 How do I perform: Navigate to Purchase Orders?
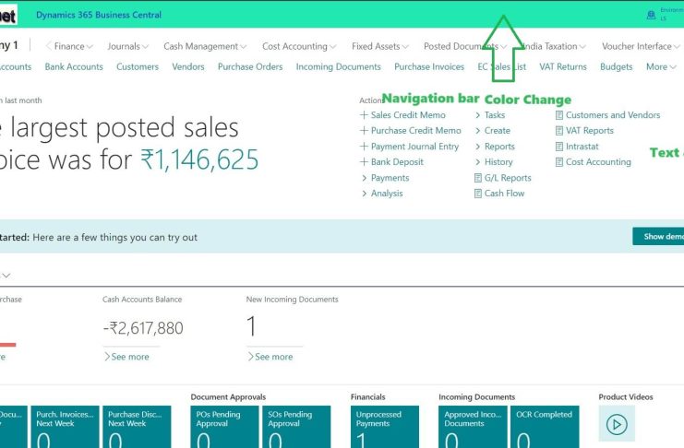[x=250, y=66]
